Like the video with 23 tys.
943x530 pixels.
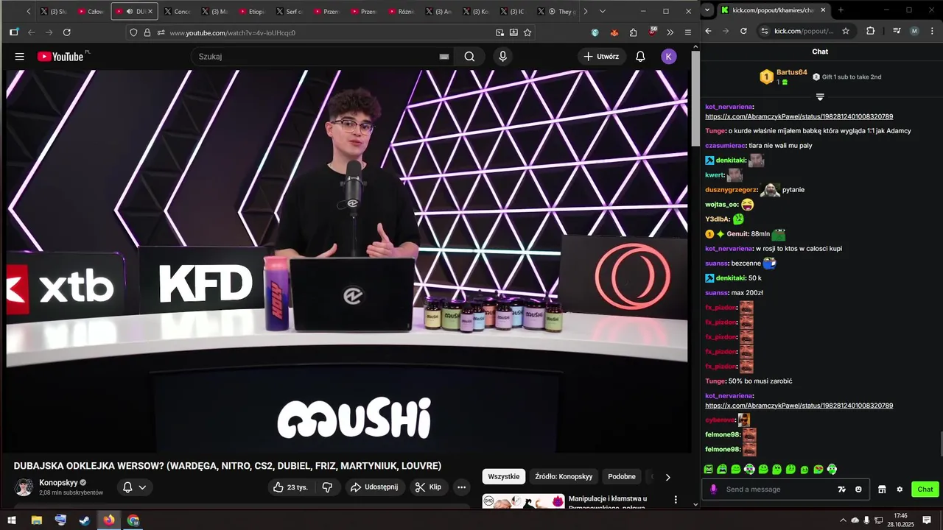tap(290, 487)
